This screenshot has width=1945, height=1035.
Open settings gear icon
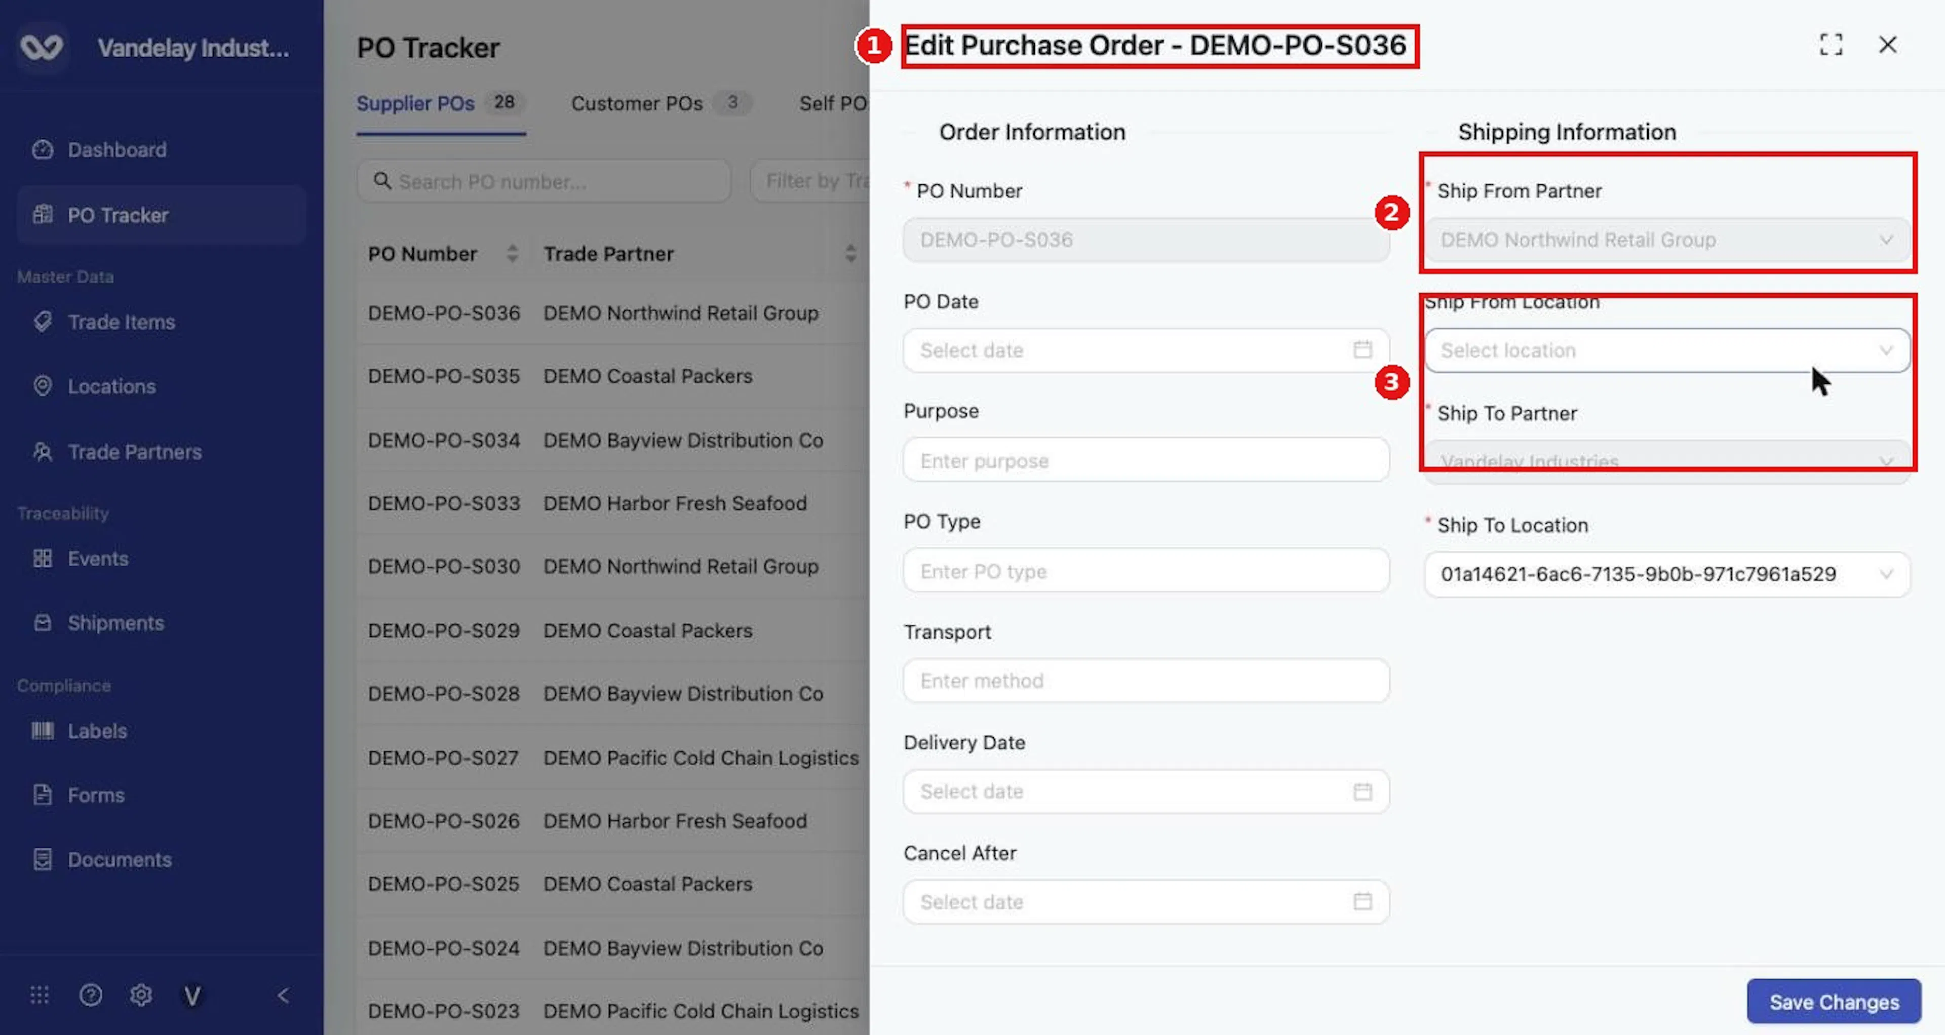(x=141, y=995)
